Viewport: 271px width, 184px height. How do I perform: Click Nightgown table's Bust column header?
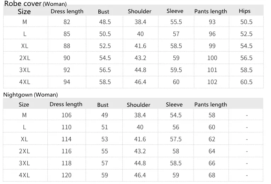(x=103, y=105)
